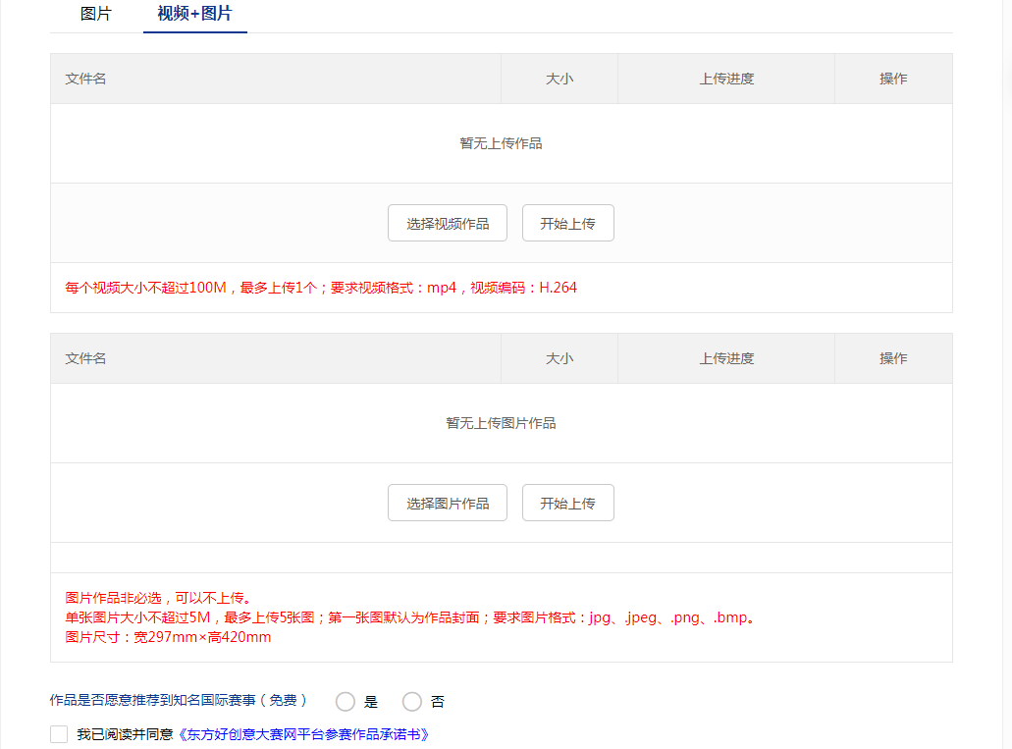Click 大小 header in video table
1012x749 pixels.
[559, 79]
